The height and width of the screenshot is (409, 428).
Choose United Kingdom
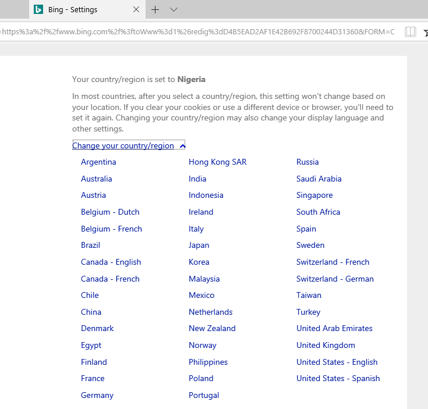(x=326, y=346)
